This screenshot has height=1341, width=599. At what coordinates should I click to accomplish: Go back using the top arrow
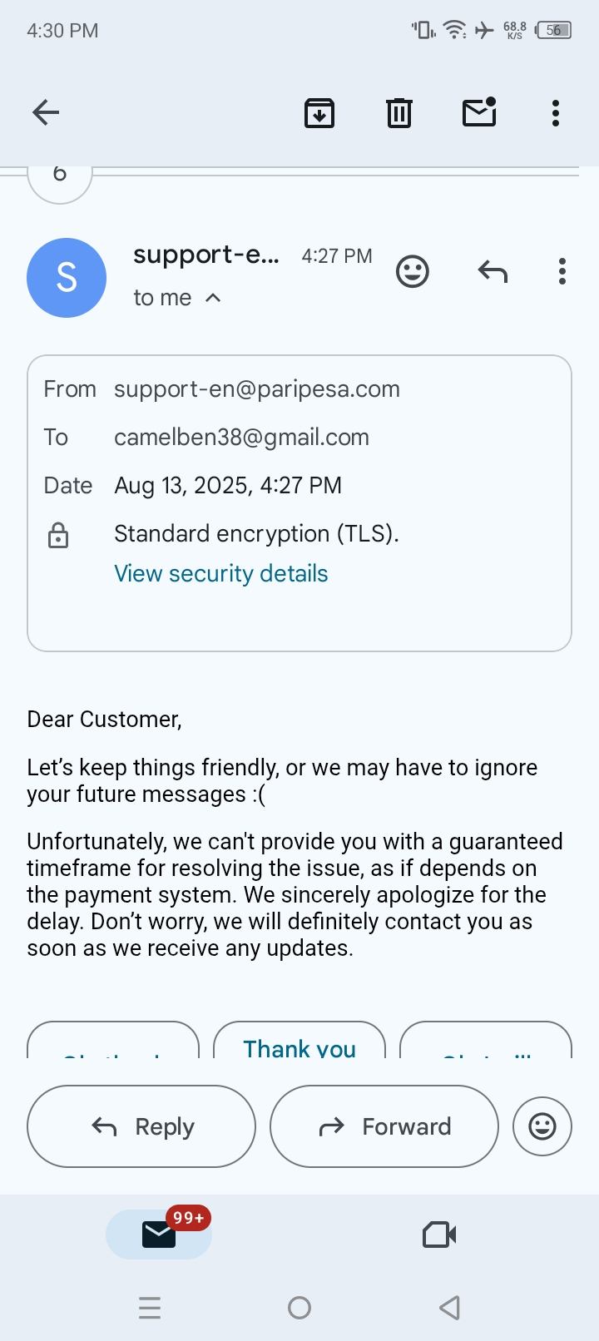(x=46, y=112)
